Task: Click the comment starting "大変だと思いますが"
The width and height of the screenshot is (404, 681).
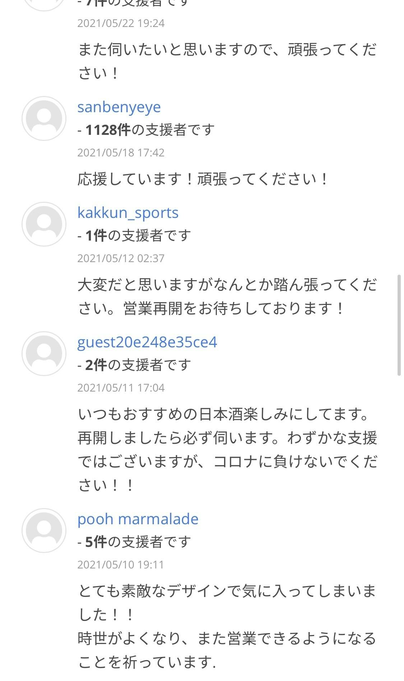Action: [227, 297]
